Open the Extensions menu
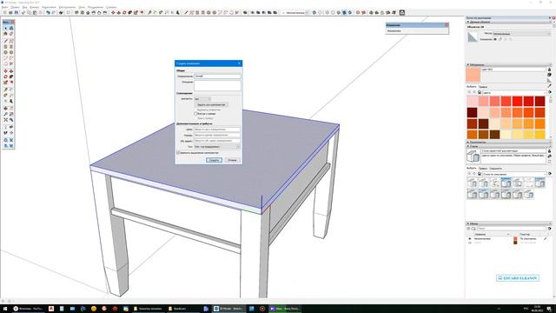Image resolution: width=556 pixels, height=313 pixels. pos(96,7)
